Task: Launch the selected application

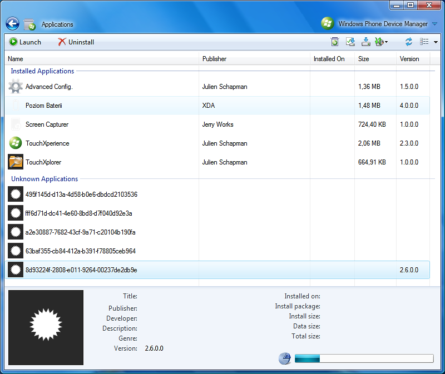Action: click(25, 42)
